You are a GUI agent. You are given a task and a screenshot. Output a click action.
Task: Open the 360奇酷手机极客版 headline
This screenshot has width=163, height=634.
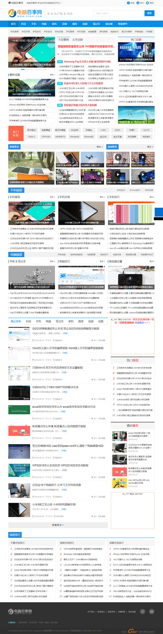click(87, 47)
